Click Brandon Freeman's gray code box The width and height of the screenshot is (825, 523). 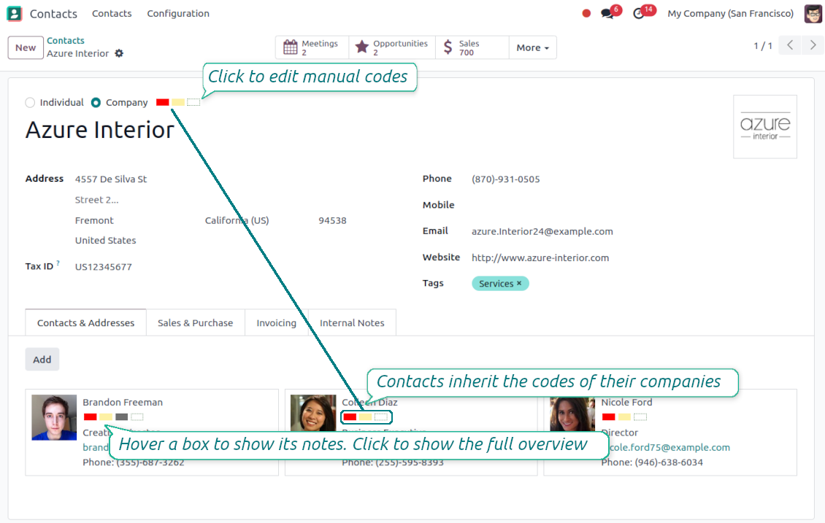[121, 417]
